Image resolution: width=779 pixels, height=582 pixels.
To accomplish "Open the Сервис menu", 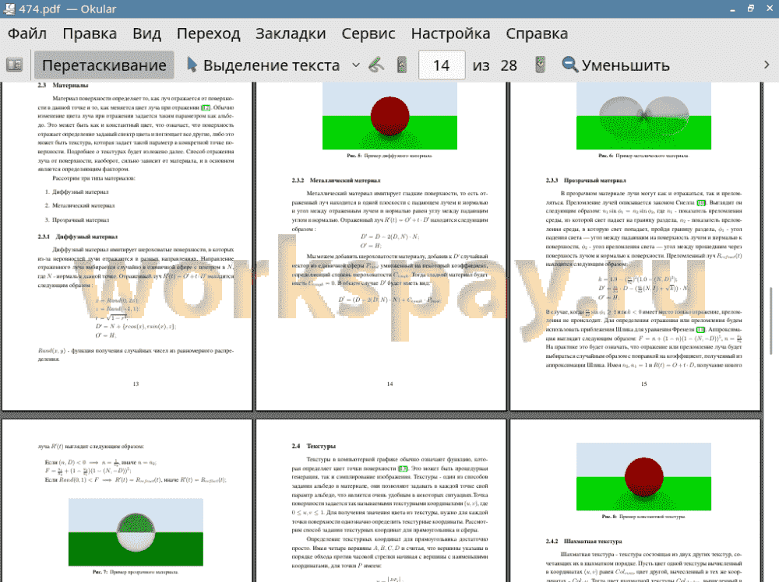I will [x=368, y=33].
